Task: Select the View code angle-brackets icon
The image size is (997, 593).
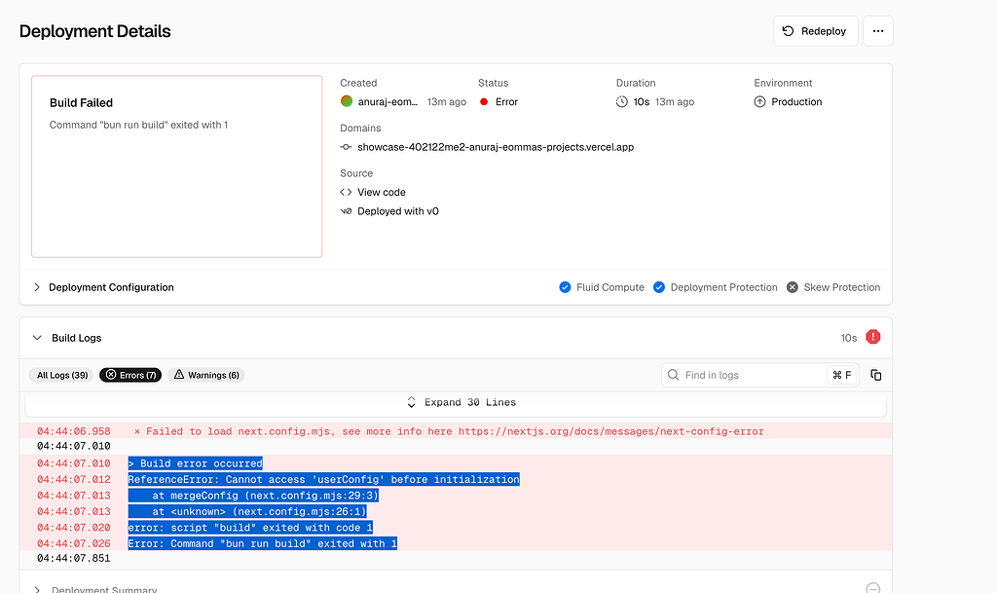Action: click(x=346, y=192)
